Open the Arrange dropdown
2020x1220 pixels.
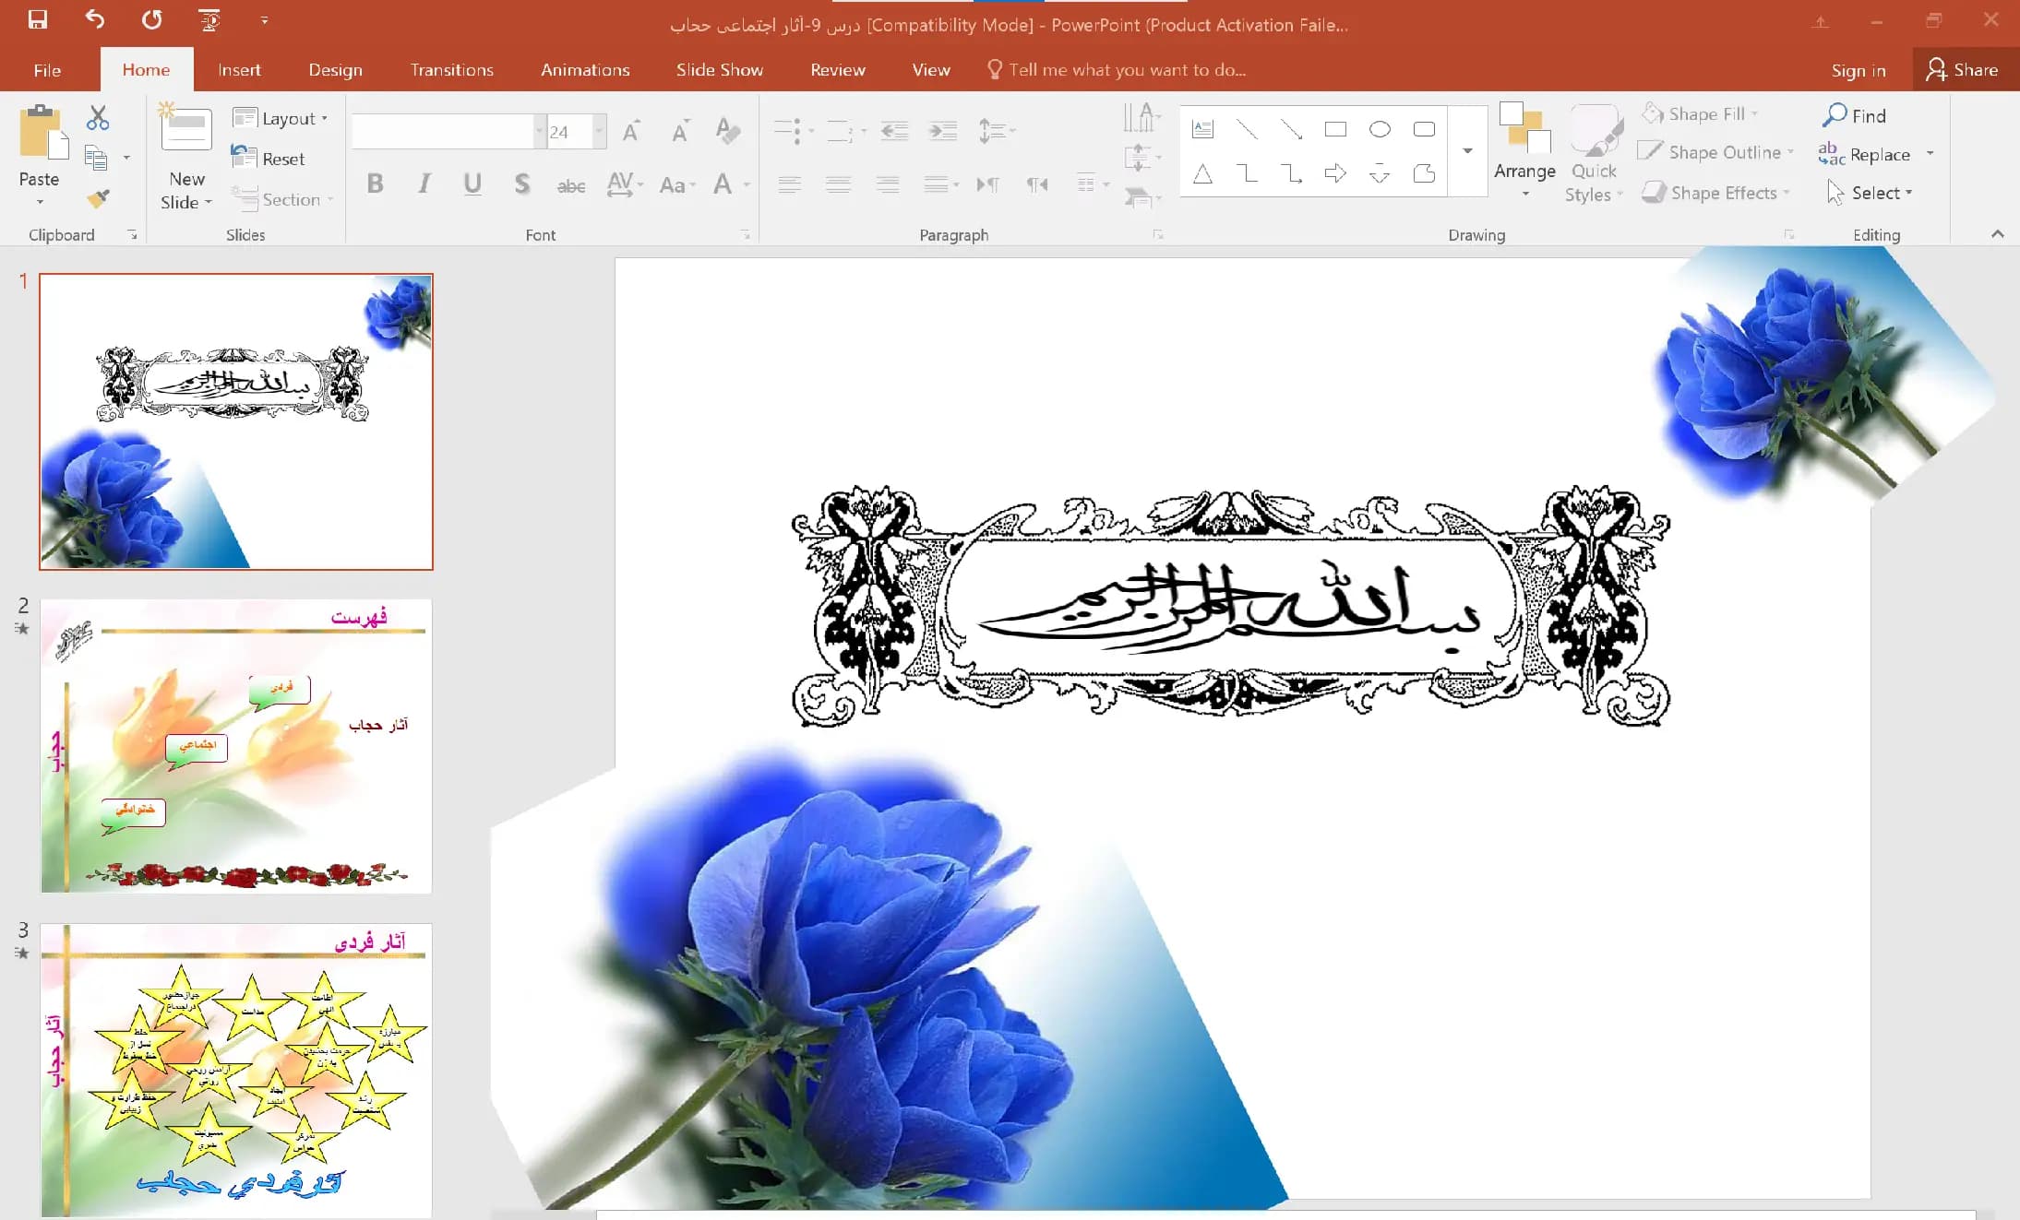click(1524, 151)
